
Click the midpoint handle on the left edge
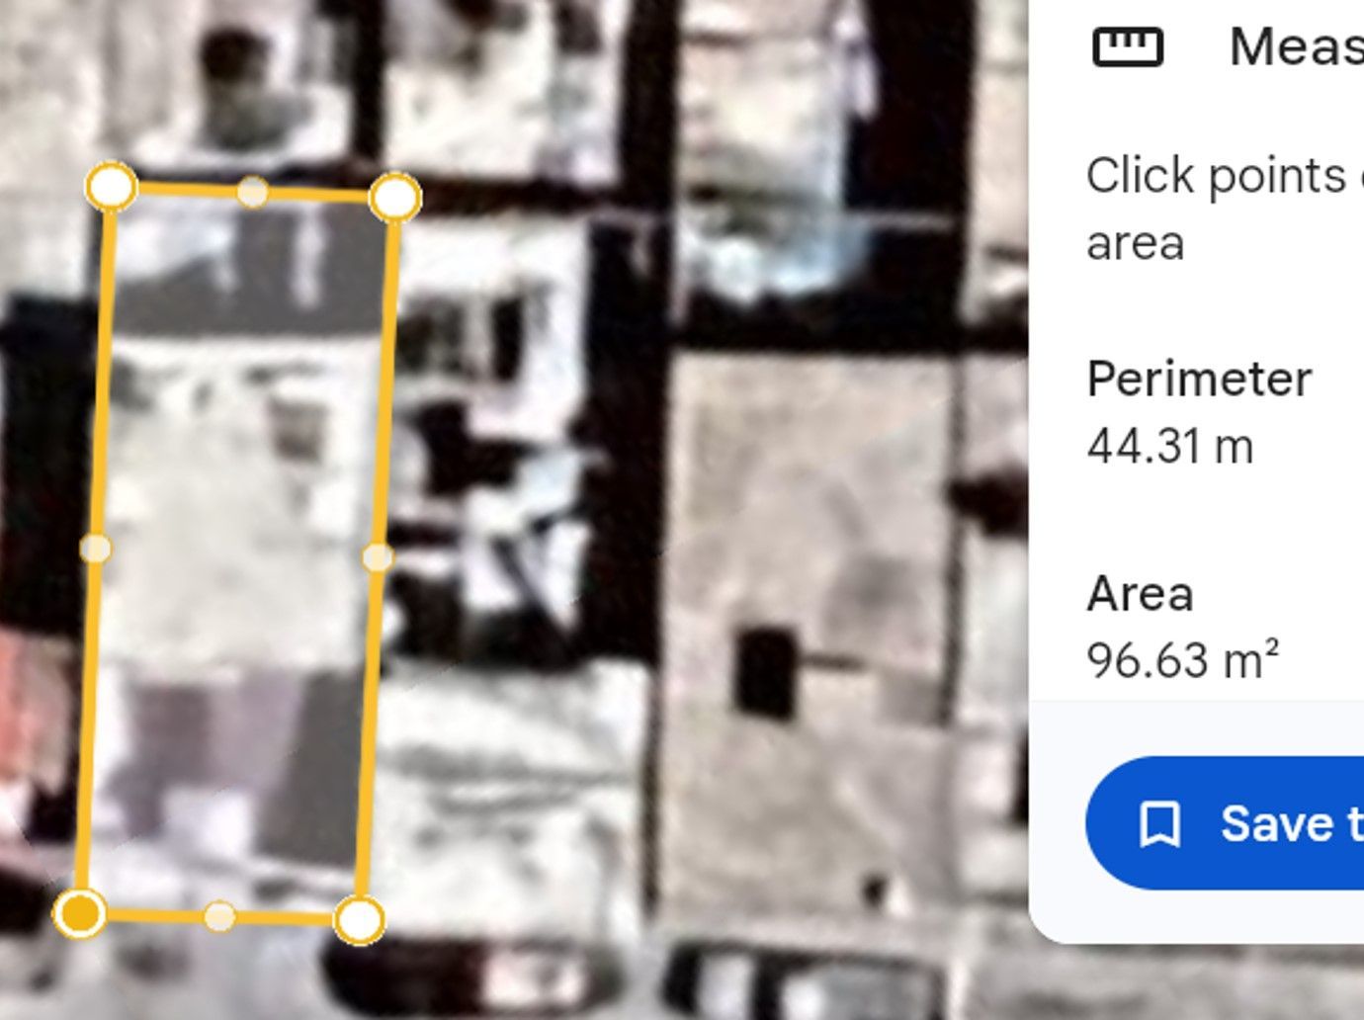point(95,549)
